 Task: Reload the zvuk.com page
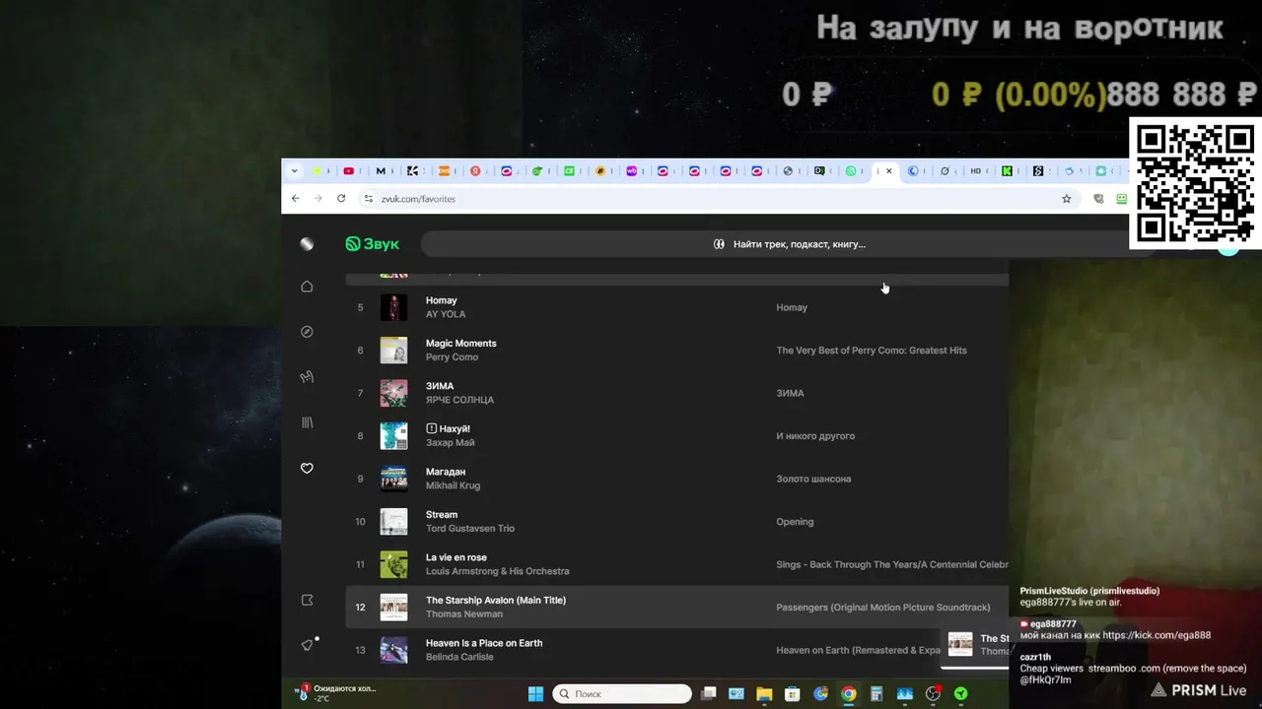tap(341, 198)
